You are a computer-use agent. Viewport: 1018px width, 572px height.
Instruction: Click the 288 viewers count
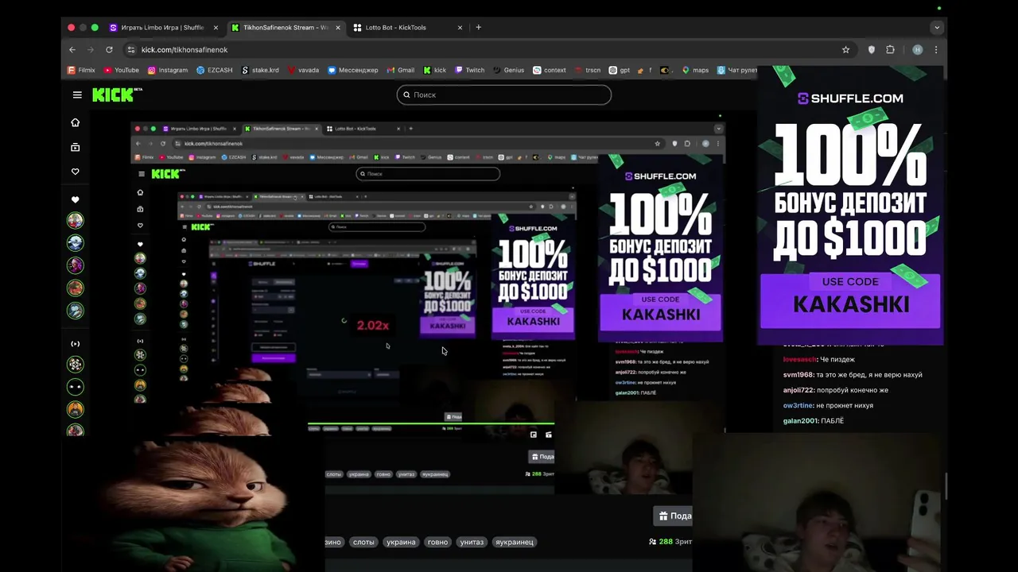(x=670, y=542)
